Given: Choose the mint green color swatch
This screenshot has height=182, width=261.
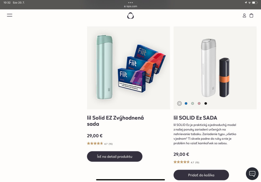Looking at the screenshot, I should (x=192, y=103).
